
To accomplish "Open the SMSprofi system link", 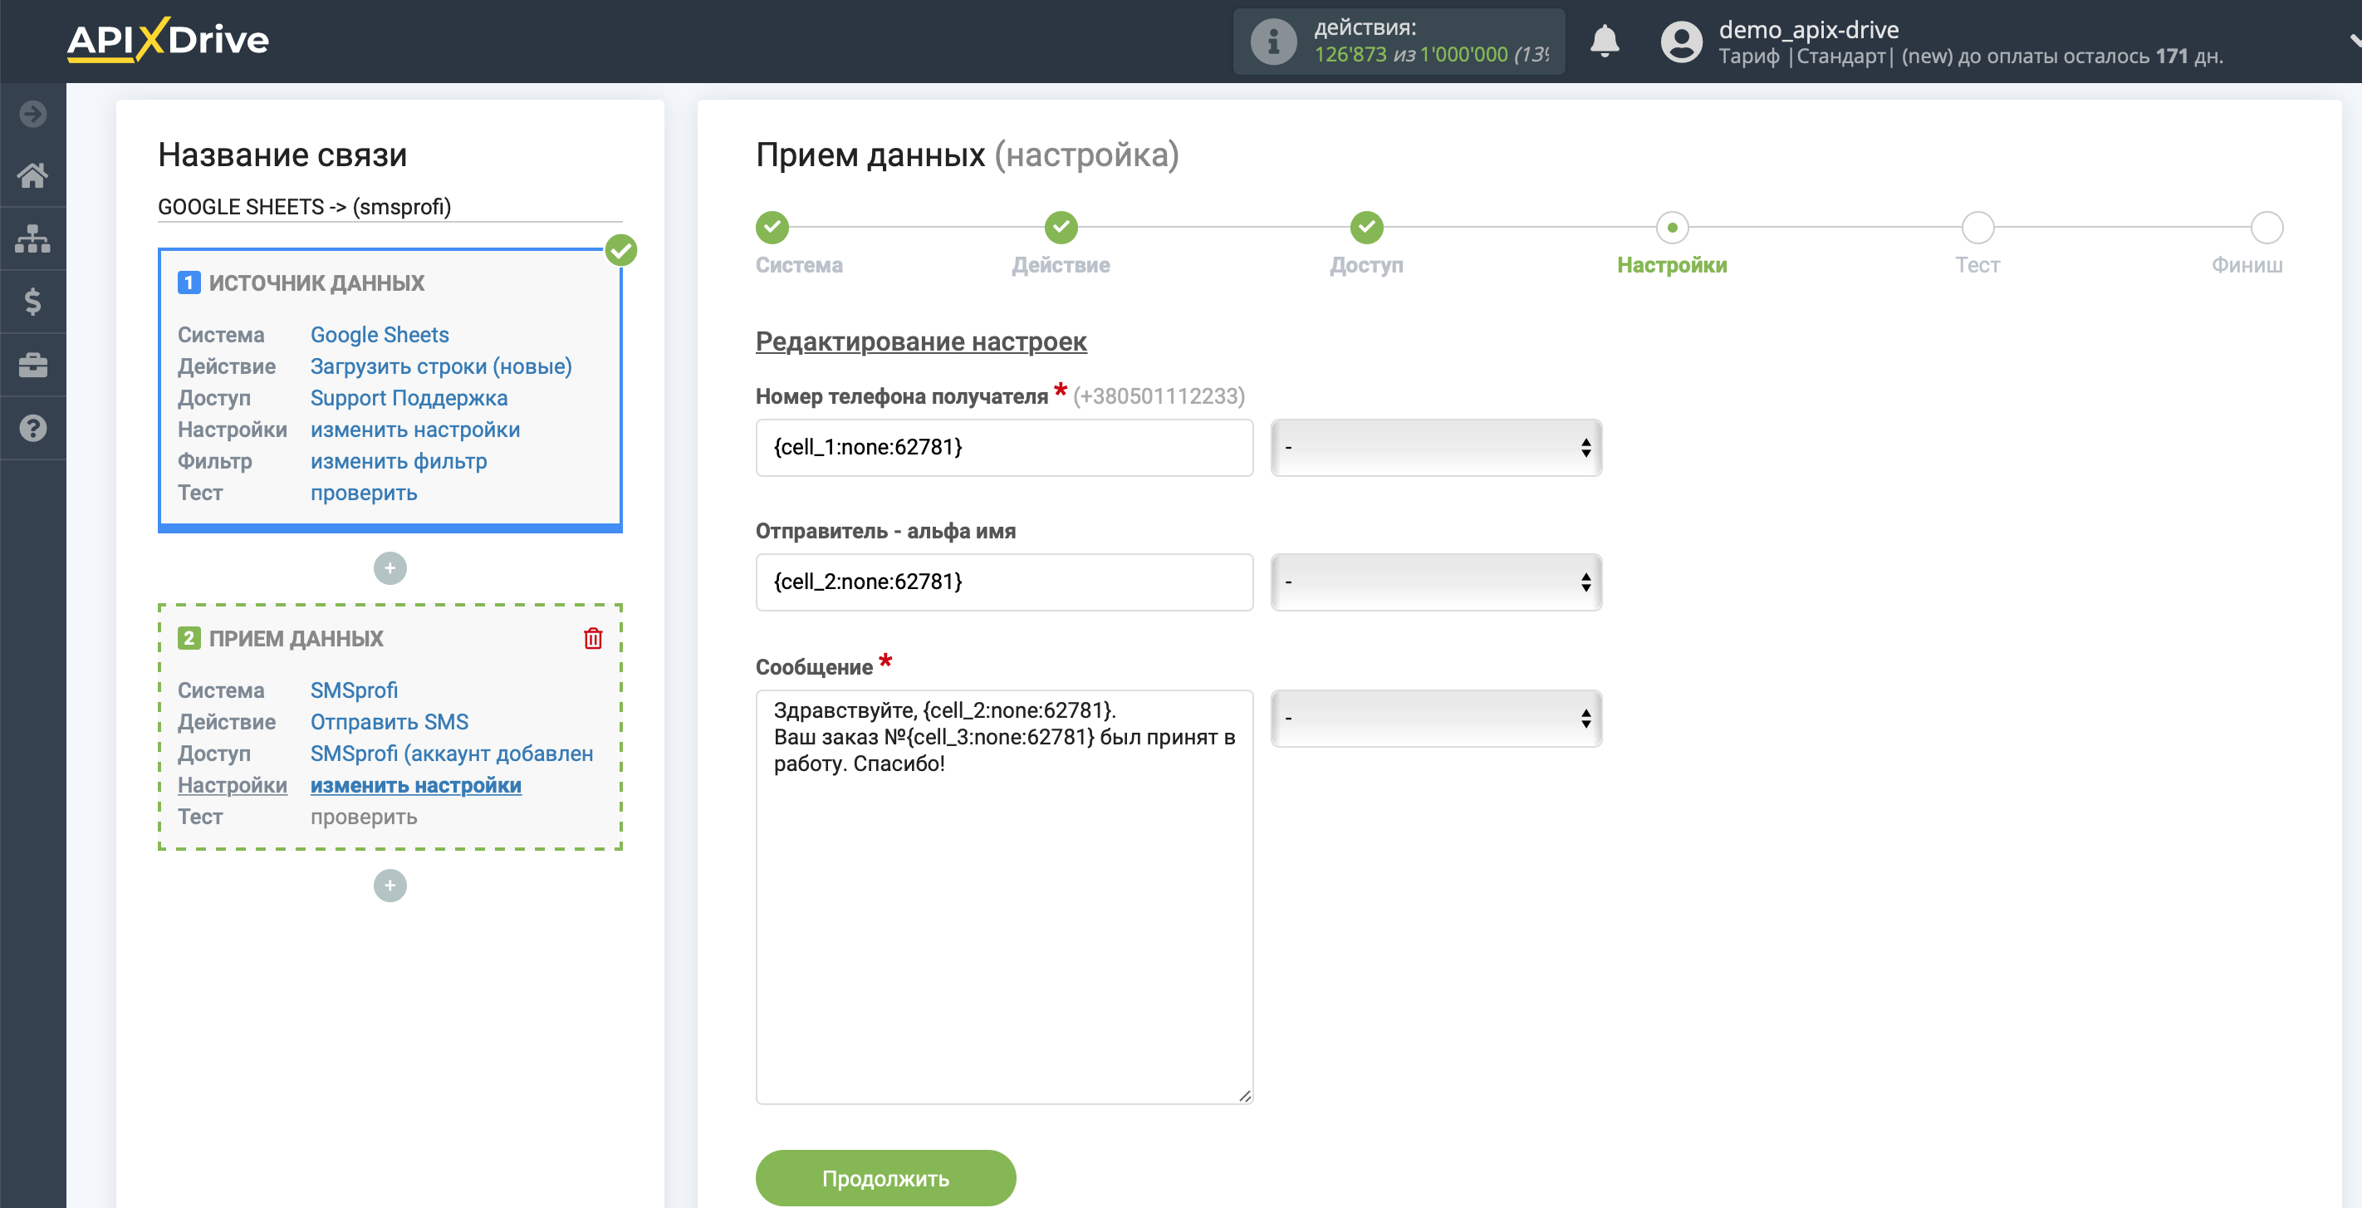I will [354, 690].
